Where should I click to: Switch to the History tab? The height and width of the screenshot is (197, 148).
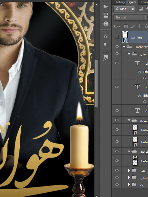120,2
